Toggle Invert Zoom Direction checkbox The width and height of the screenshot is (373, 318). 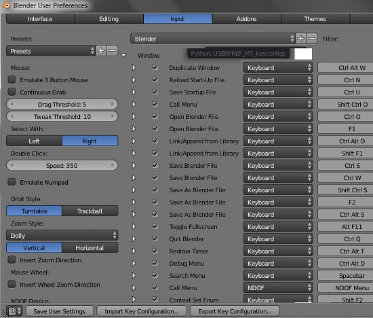point(12,260)
